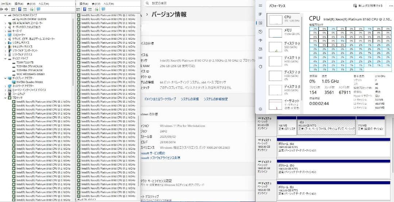Click the forward arrow in left Device Manager toolbar

(6, 9)
